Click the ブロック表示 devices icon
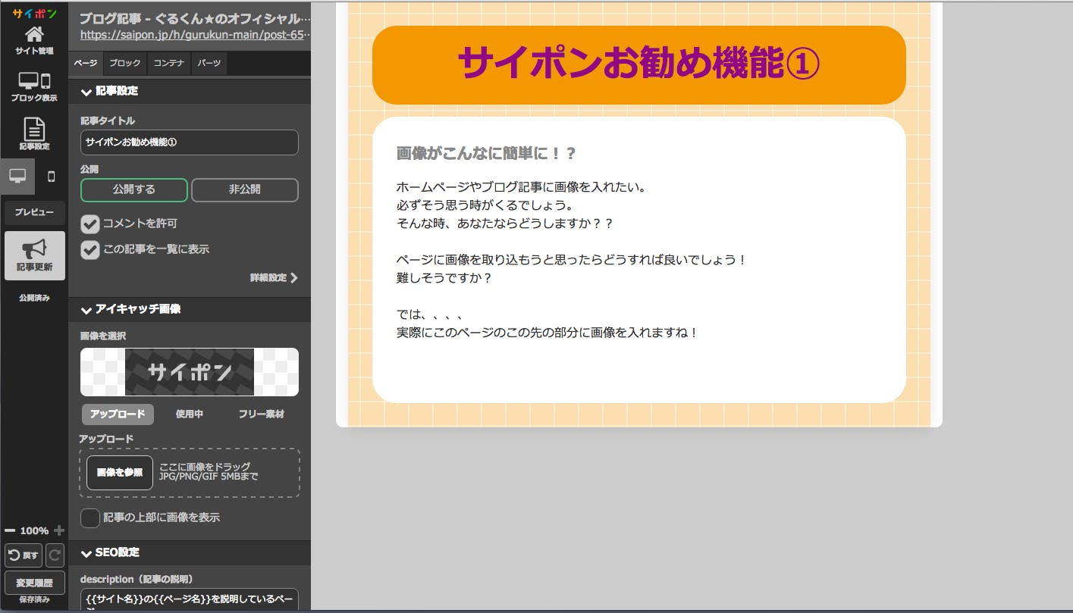Screen dimensions: 1073x613 point(34,82)
